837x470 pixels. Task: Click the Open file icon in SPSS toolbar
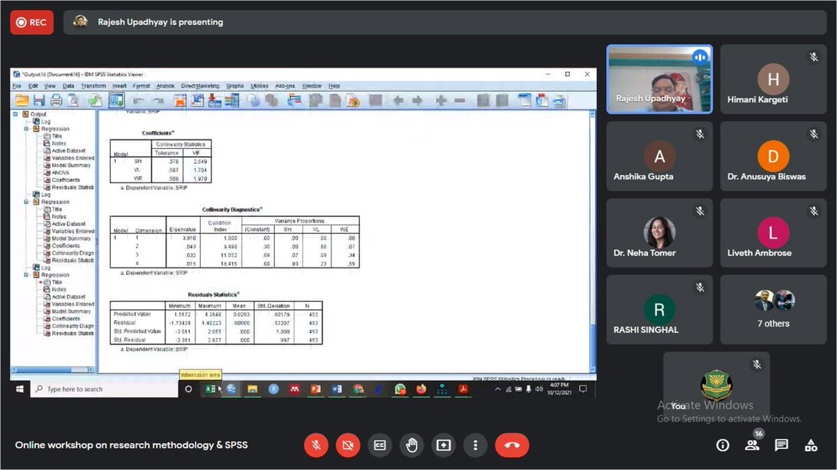[22, 101]
